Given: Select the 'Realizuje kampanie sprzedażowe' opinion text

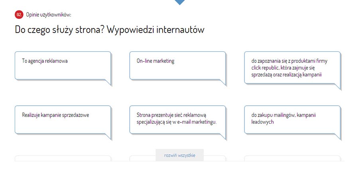Looking at the screenshot, I should [x=55, y=115].
